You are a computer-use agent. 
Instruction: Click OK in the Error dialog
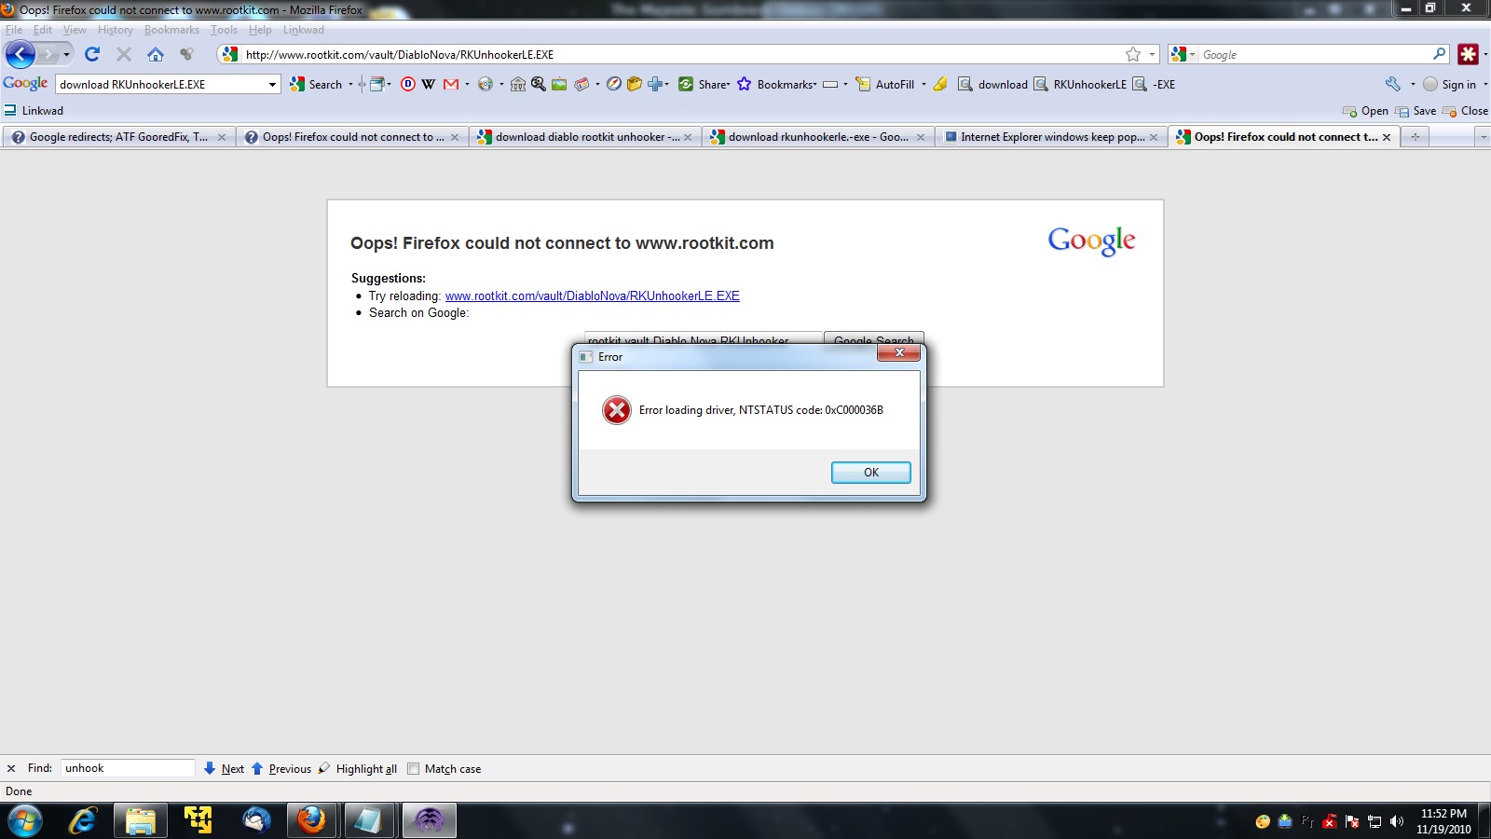pyautogui.click(x=870, y=473)
